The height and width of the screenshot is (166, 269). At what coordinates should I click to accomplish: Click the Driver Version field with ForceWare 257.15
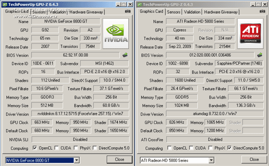click(x=80, y=114)
